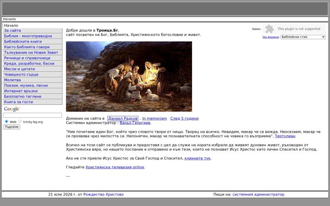Click the кликнете тук link

pos(198,158)
